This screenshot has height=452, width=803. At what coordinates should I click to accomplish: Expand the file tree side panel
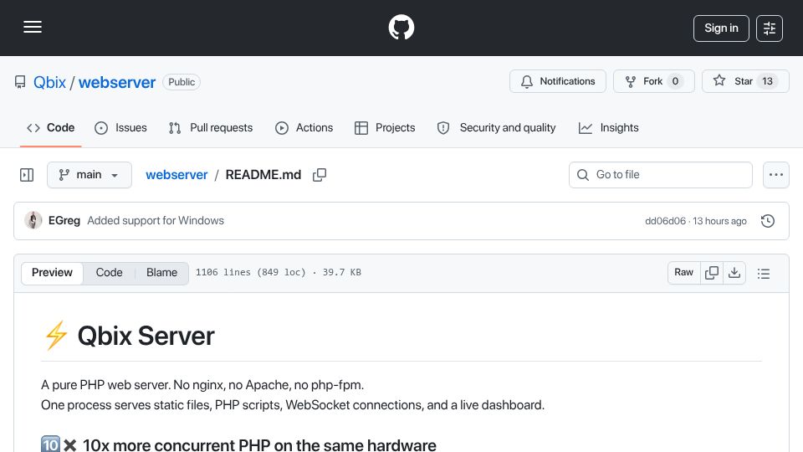pyautogui.click(x=27, y=175)
